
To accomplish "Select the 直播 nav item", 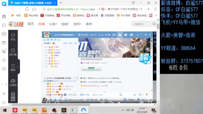I will tap(42, 24).
